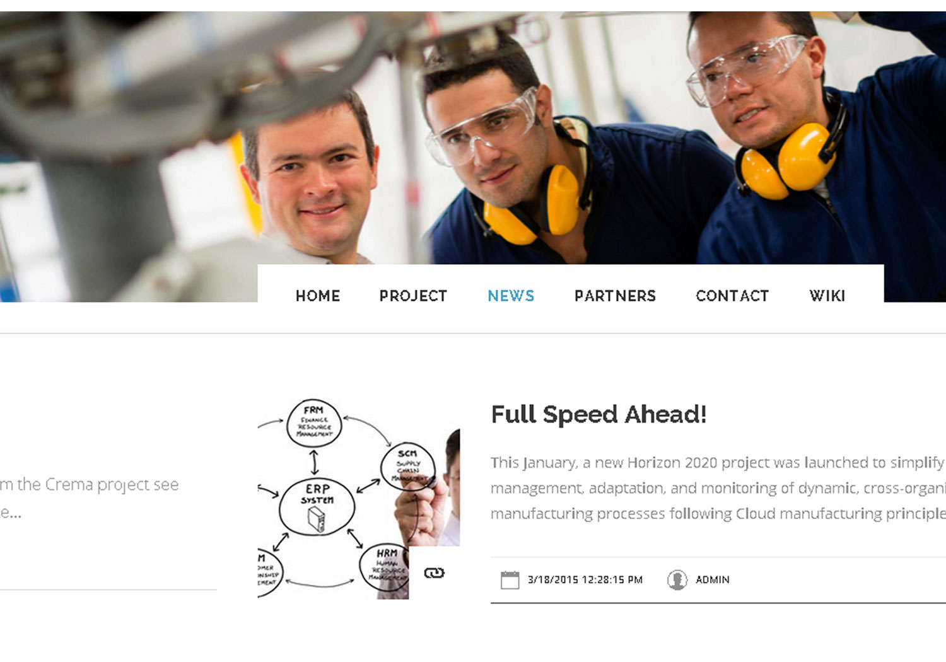The image size is (946, 662).
Task: Open the "Full Speed Ahead!" article title
Action: click(599, 415)
